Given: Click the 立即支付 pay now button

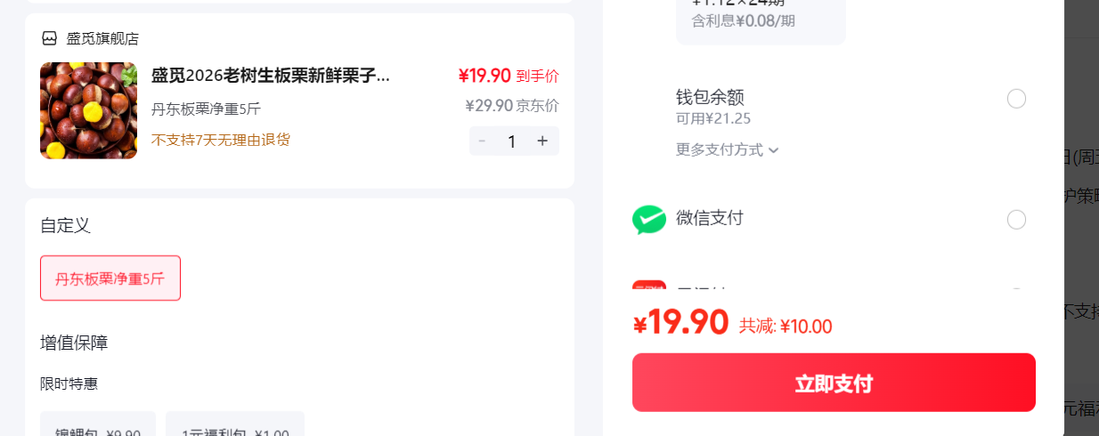Looking at the screenshot, I should pyautogui.click(x=834, y=383).
